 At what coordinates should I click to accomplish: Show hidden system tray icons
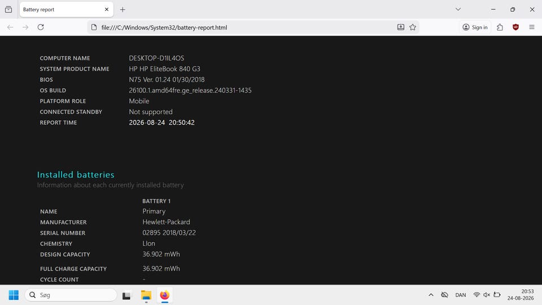click(x=431, y=295)
